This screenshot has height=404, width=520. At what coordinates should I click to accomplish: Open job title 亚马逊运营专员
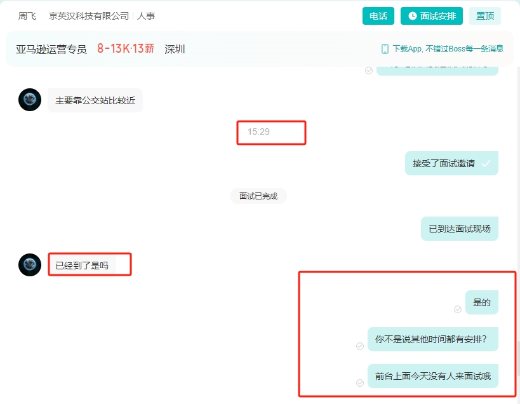click(51, 49)
